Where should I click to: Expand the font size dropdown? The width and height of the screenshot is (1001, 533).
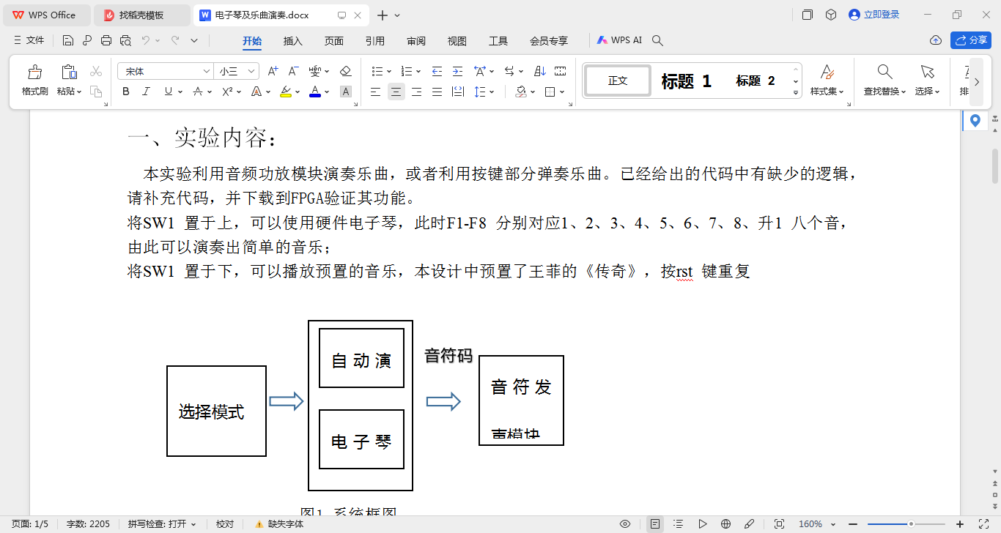coord(250,70)
